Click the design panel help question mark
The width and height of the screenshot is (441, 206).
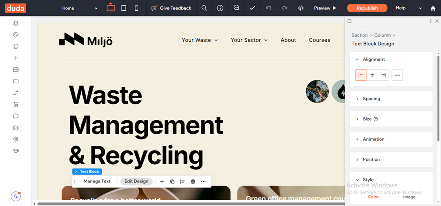430,21
